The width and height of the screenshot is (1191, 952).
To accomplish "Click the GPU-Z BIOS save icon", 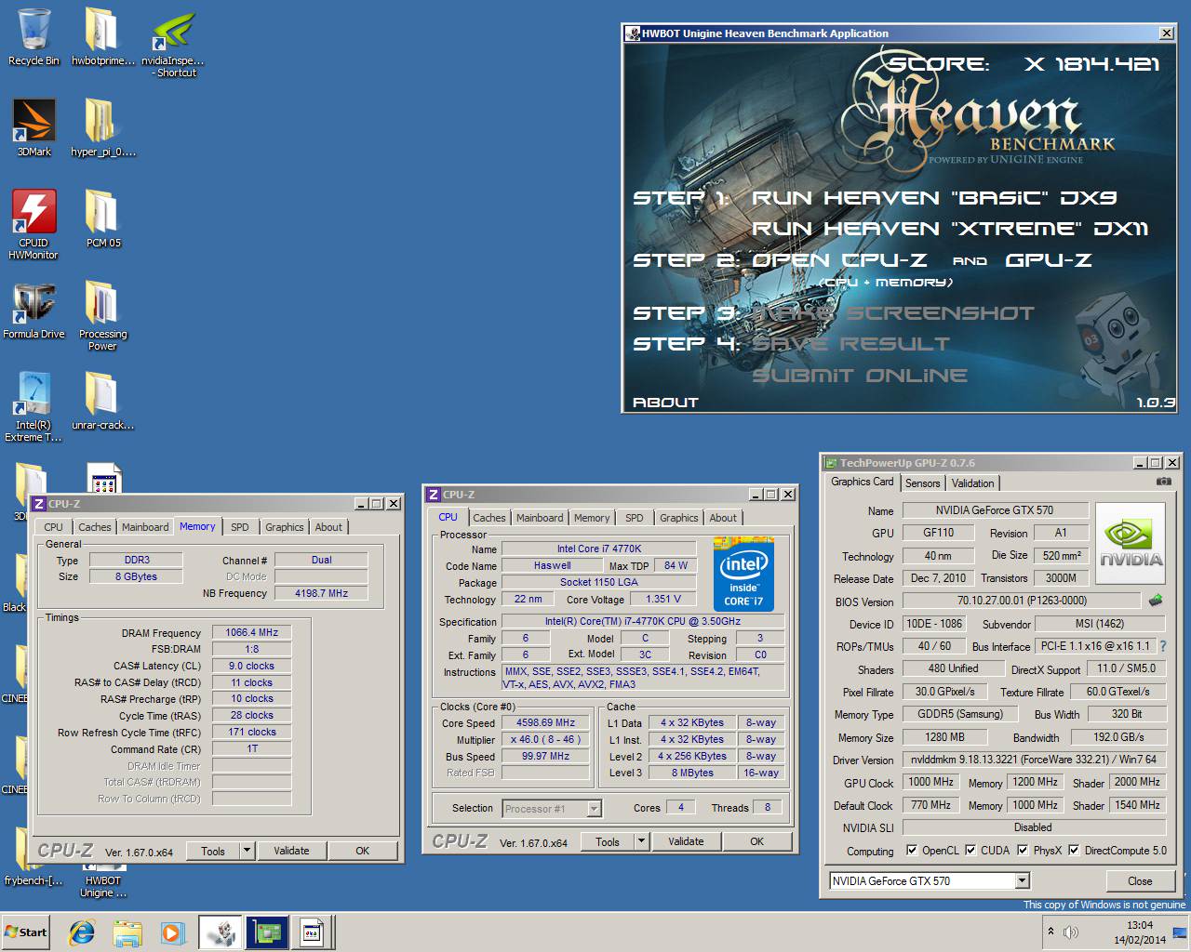I will coord(1155,601).
